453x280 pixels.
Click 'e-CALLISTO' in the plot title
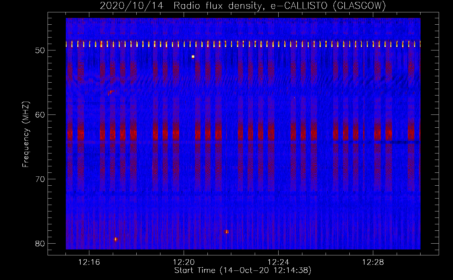click(x=299, y=6)
